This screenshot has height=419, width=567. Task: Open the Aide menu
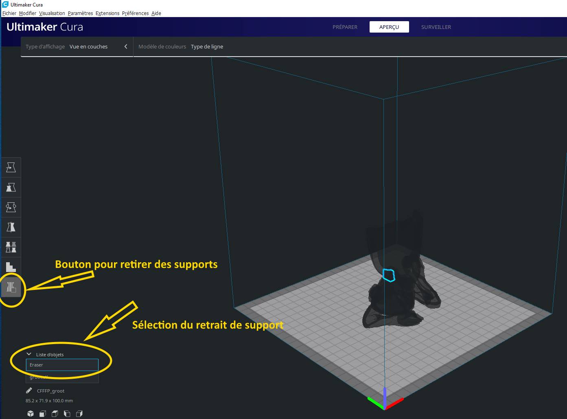(x=156, y=13)
